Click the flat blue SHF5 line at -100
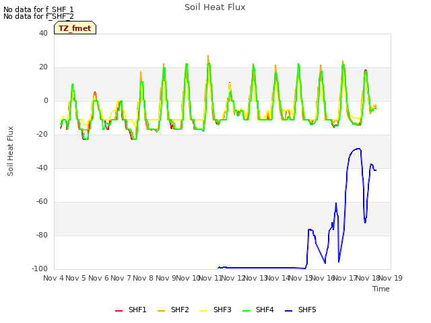 tap(261, 268)
